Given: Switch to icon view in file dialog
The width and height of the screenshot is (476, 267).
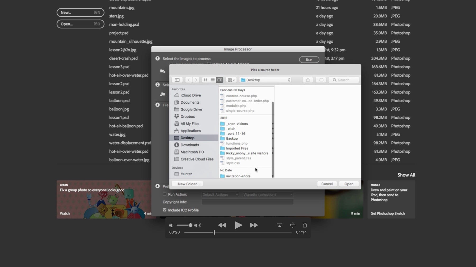Looking at the screenshot, I should [x=205, y=80].
